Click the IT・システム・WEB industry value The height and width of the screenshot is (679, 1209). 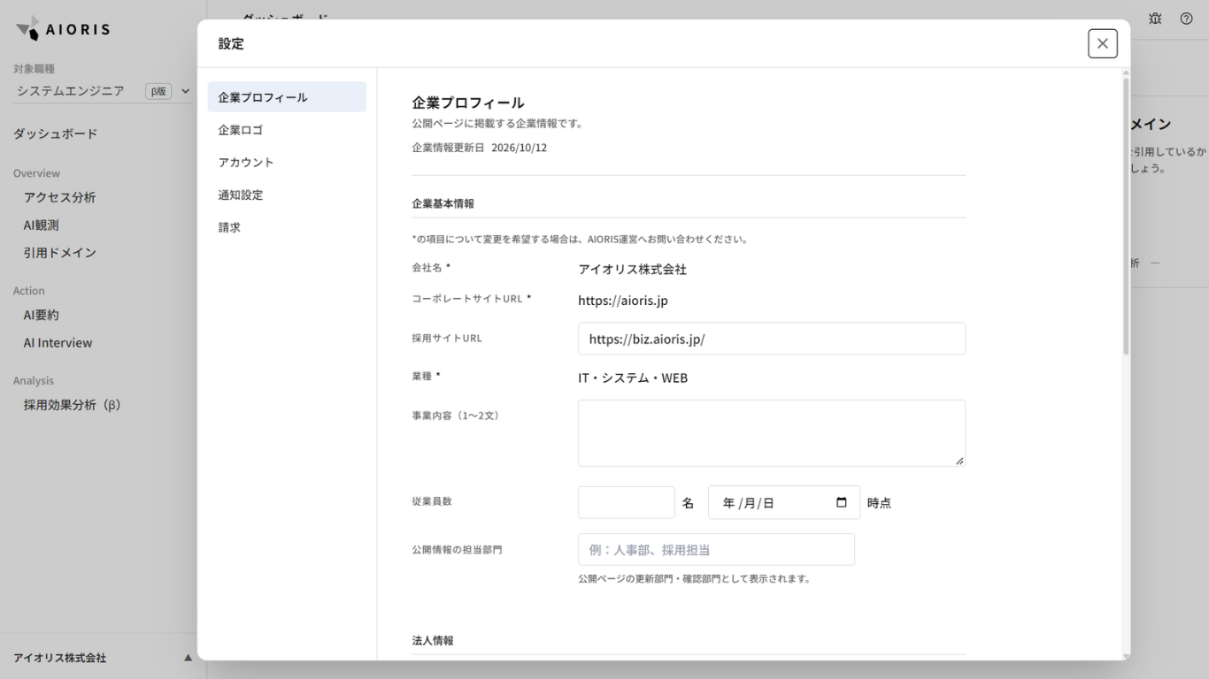(x=633, y=378)
